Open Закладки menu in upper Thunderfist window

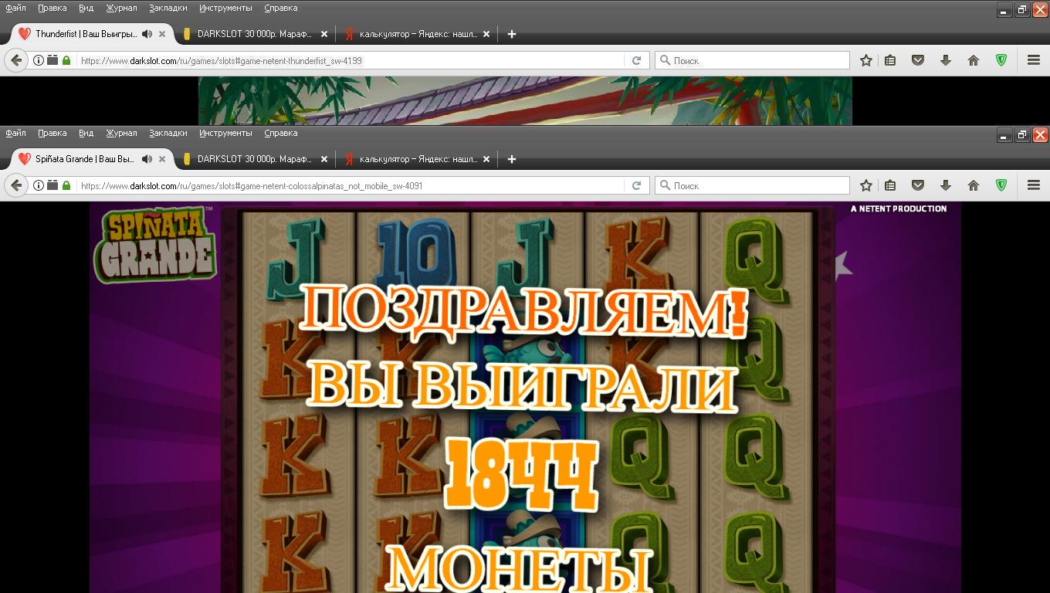pyautogui.click(x=168, y=8)
